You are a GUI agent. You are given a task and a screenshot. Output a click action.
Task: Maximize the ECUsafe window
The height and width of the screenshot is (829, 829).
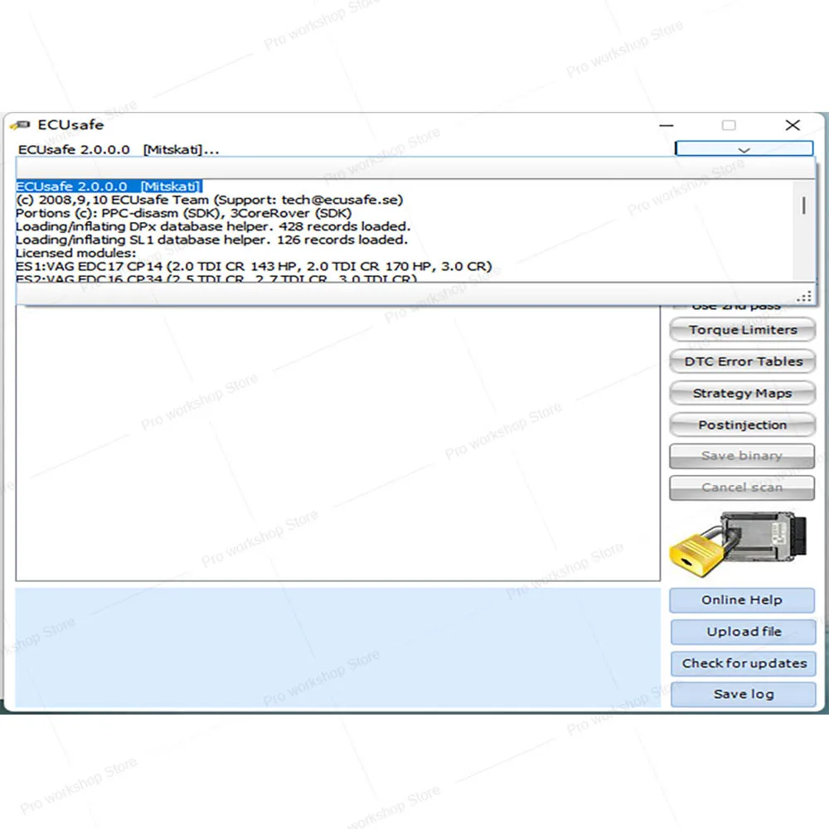(729, 125)
